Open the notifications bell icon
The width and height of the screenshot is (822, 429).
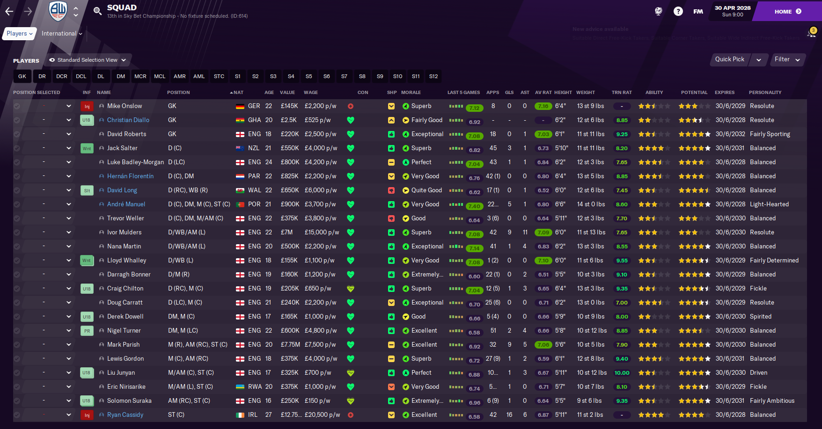[811, 33]
